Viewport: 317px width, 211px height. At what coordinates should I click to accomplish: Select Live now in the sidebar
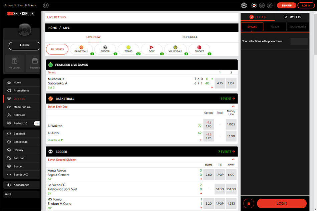pos(22,99)
